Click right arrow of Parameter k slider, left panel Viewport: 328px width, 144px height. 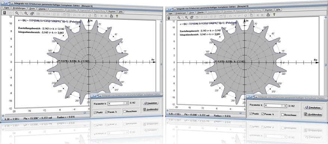[x=127, y=103]
